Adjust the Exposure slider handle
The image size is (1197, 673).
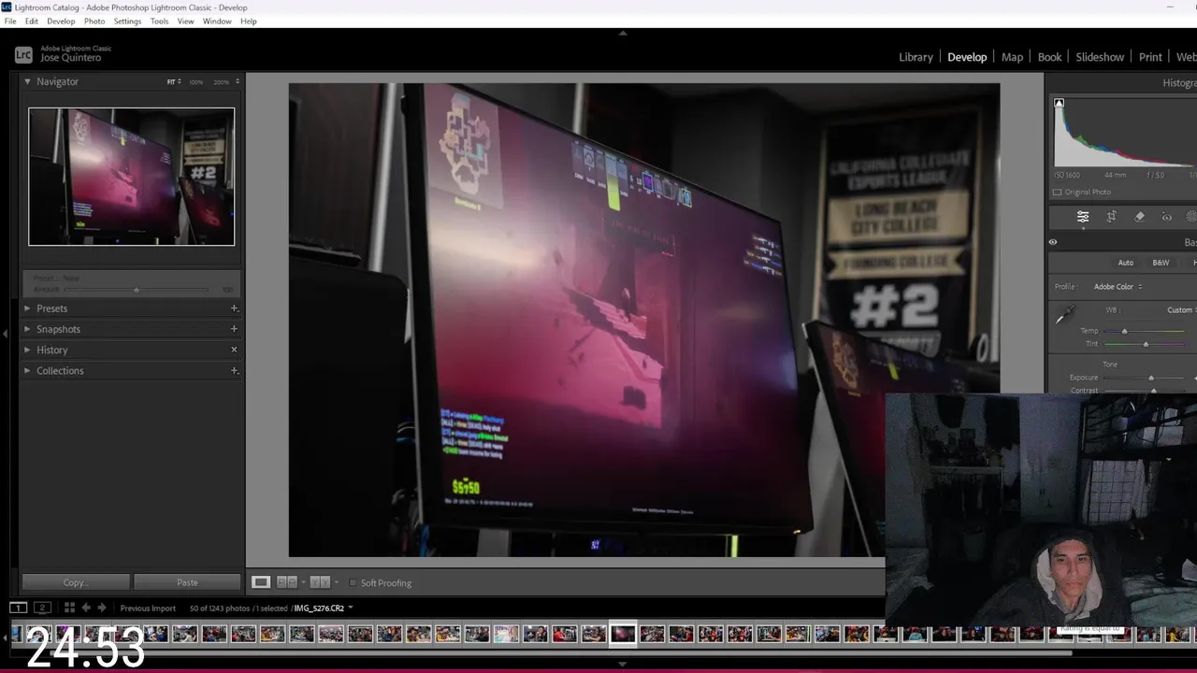1151,378
